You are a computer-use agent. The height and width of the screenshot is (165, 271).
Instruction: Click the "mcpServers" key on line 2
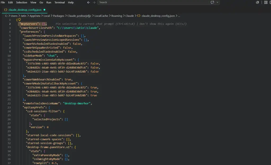(29, 24)
